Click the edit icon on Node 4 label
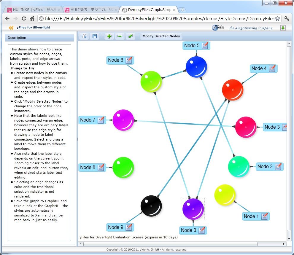This screenshot has height=255, width=294. 272,68
